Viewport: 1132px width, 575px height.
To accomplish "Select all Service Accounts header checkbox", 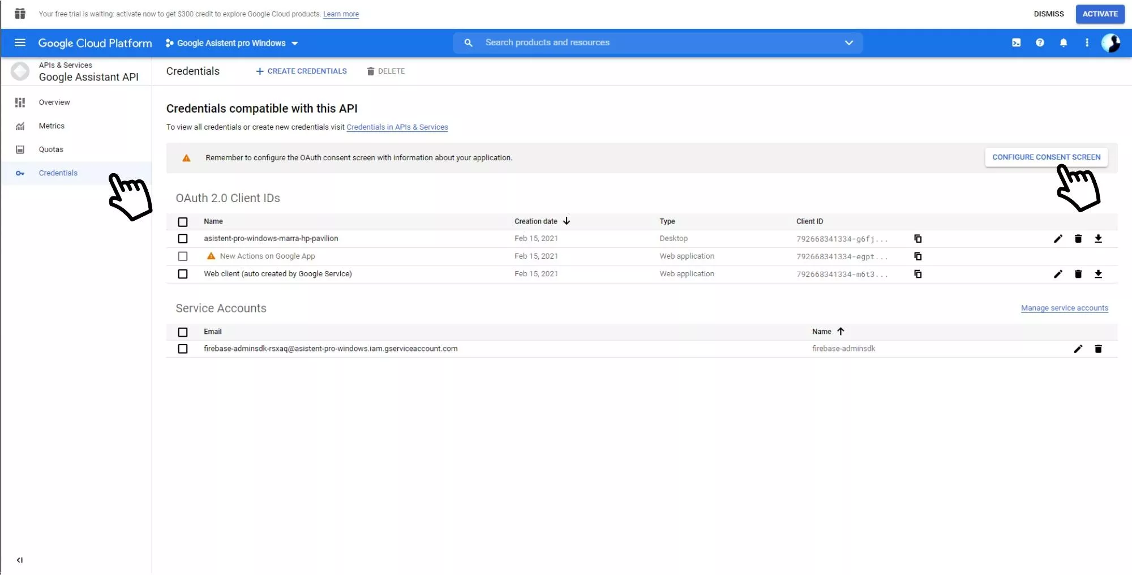I will (x=183, y=332).
